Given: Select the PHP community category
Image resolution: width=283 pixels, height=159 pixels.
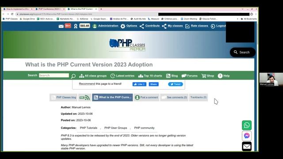Looking at the screenshot, I should point(144,128).
